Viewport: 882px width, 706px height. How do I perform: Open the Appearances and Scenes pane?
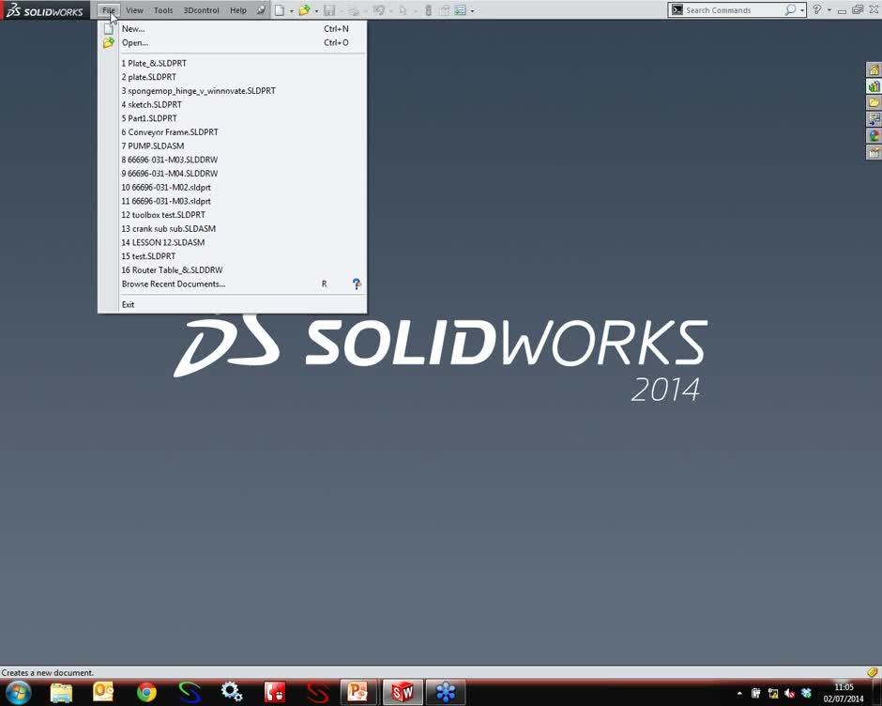(874, 136)
